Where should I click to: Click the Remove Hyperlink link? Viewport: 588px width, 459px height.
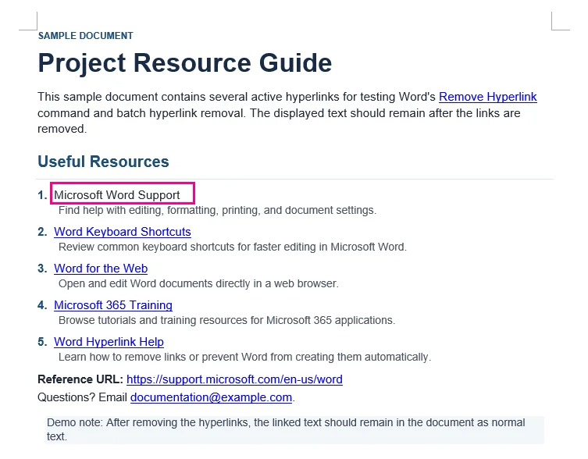487,97
